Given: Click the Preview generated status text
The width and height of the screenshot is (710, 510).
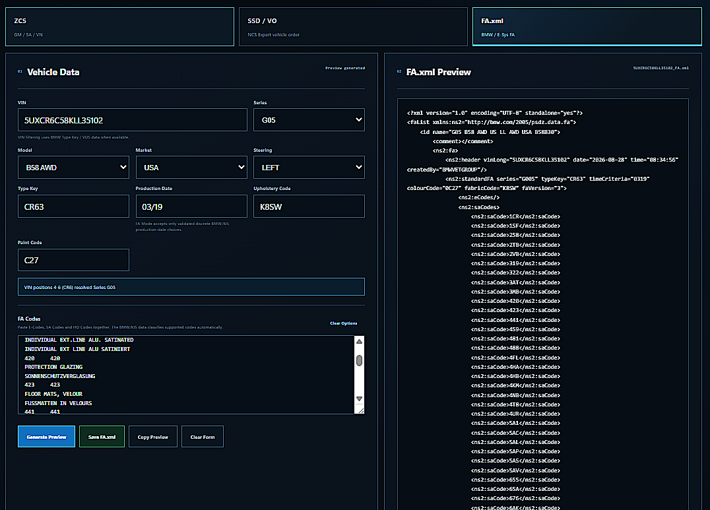Looking at the screenshot, I should [345, 68].
